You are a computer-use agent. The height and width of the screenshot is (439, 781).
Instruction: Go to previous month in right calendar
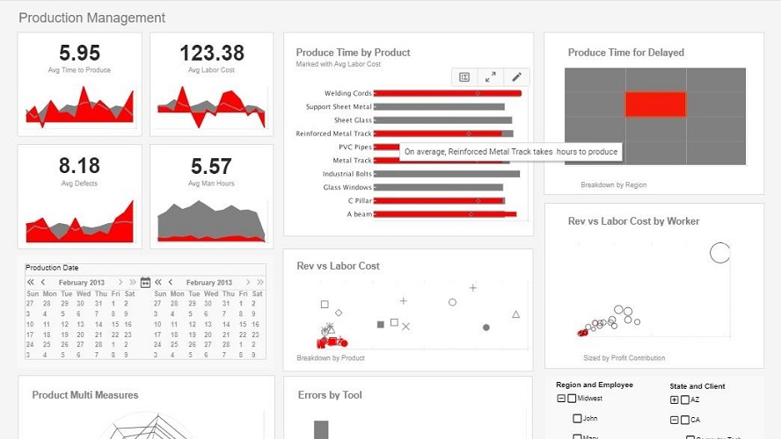coord(171,282)
